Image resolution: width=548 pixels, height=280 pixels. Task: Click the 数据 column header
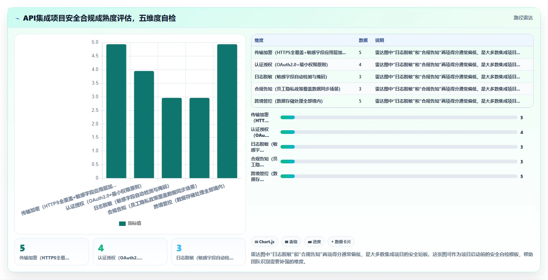[363, 40]
